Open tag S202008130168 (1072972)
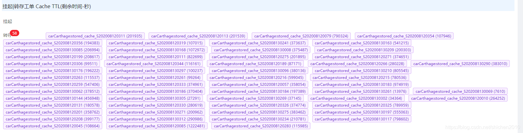The height and width of the screenshot is (133, 523). pos(157,50)
